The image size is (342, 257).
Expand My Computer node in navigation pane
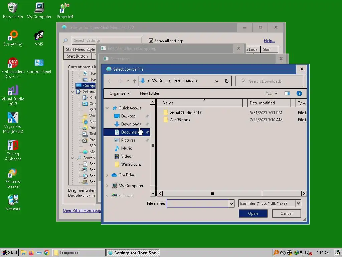[x=107, y=186]
